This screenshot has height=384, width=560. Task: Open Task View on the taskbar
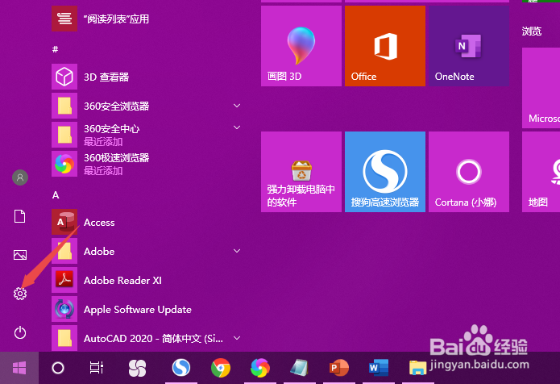97,368
